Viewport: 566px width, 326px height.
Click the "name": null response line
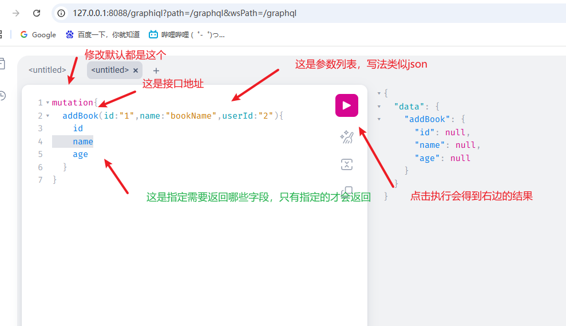point(448,145)
